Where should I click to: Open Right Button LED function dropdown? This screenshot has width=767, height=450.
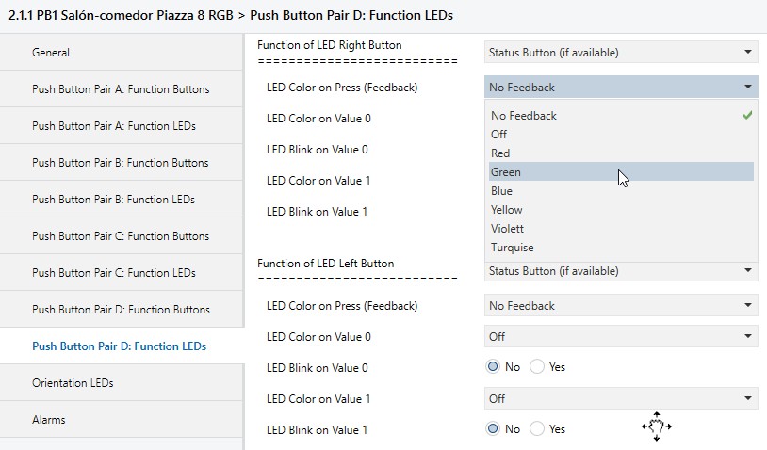point(621,53)
